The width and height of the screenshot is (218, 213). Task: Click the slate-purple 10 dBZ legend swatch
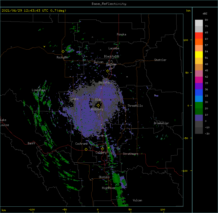click(x=199, y=118)
